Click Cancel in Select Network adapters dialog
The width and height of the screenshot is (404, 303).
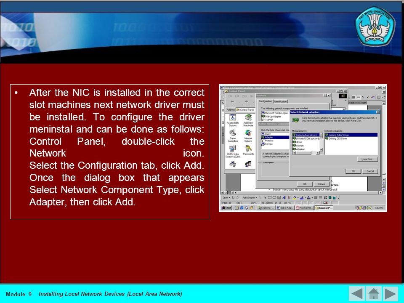point(370,171)
